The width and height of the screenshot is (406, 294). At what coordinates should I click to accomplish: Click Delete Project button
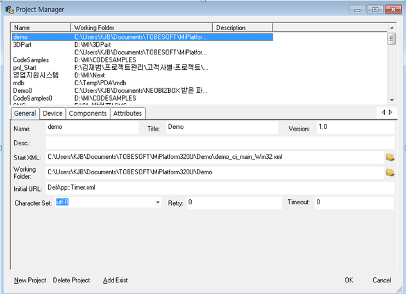(x=71, y=281)
